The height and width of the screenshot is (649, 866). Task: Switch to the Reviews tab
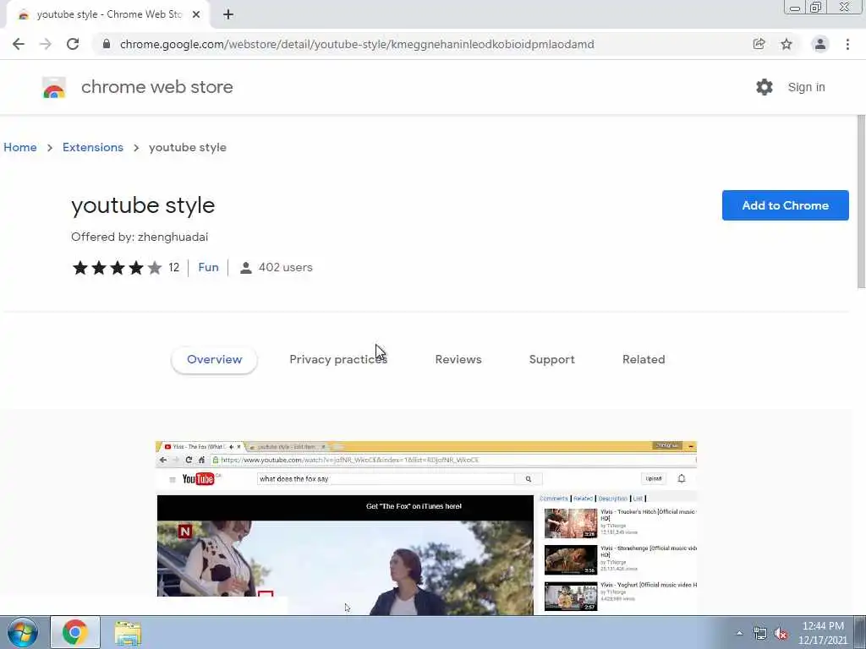pyautogui.click(x=458, y=359)
